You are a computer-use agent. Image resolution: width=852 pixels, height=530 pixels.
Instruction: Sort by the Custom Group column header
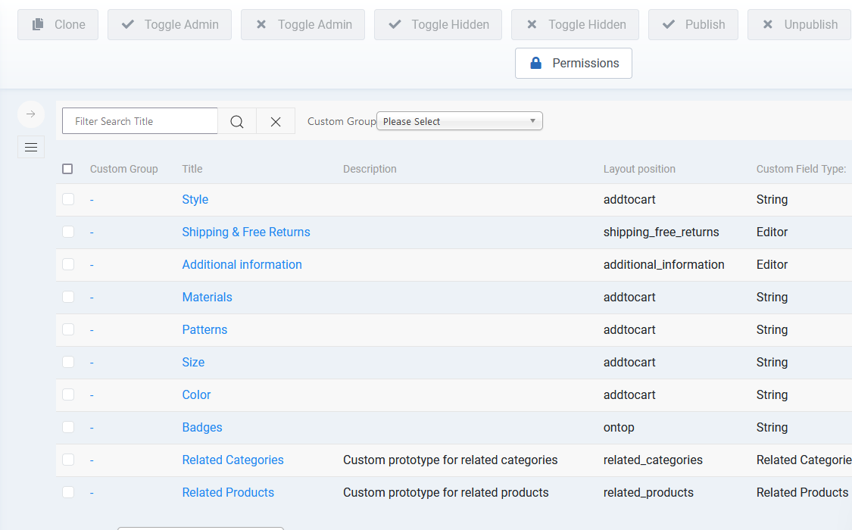123,169
